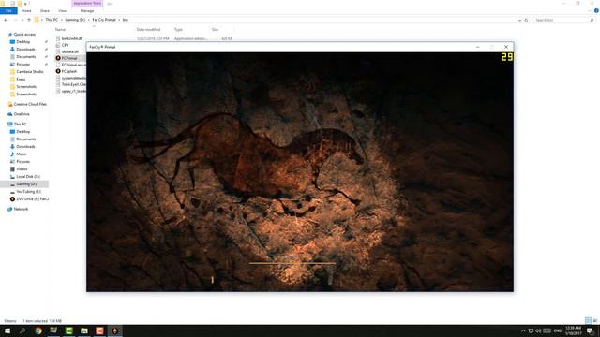Switch to large icons view layout
Image resolution: width=600 pixels, height=337 pixels.
595,320
